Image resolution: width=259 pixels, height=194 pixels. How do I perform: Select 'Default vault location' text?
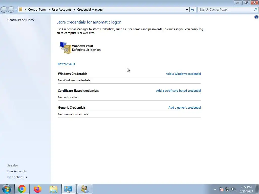(86, 50)
